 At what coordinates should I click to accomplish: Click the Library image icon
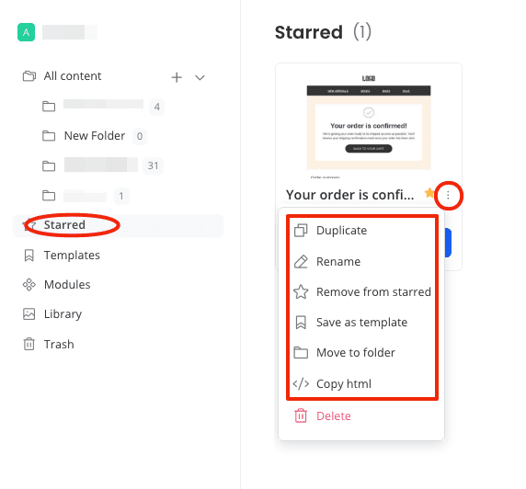point(29,314)
